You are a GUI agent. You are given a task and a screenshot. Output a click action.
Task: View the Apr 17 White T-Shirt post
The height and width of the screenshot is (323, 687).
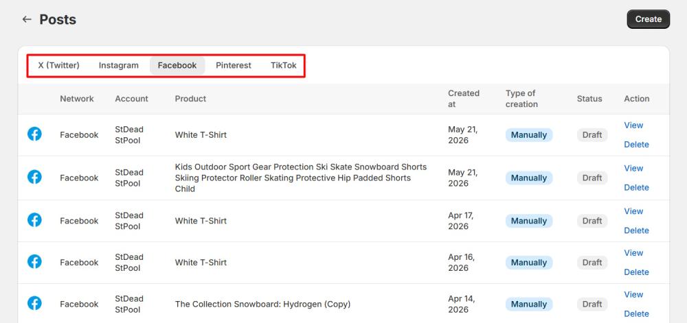(x=633, y=211)
